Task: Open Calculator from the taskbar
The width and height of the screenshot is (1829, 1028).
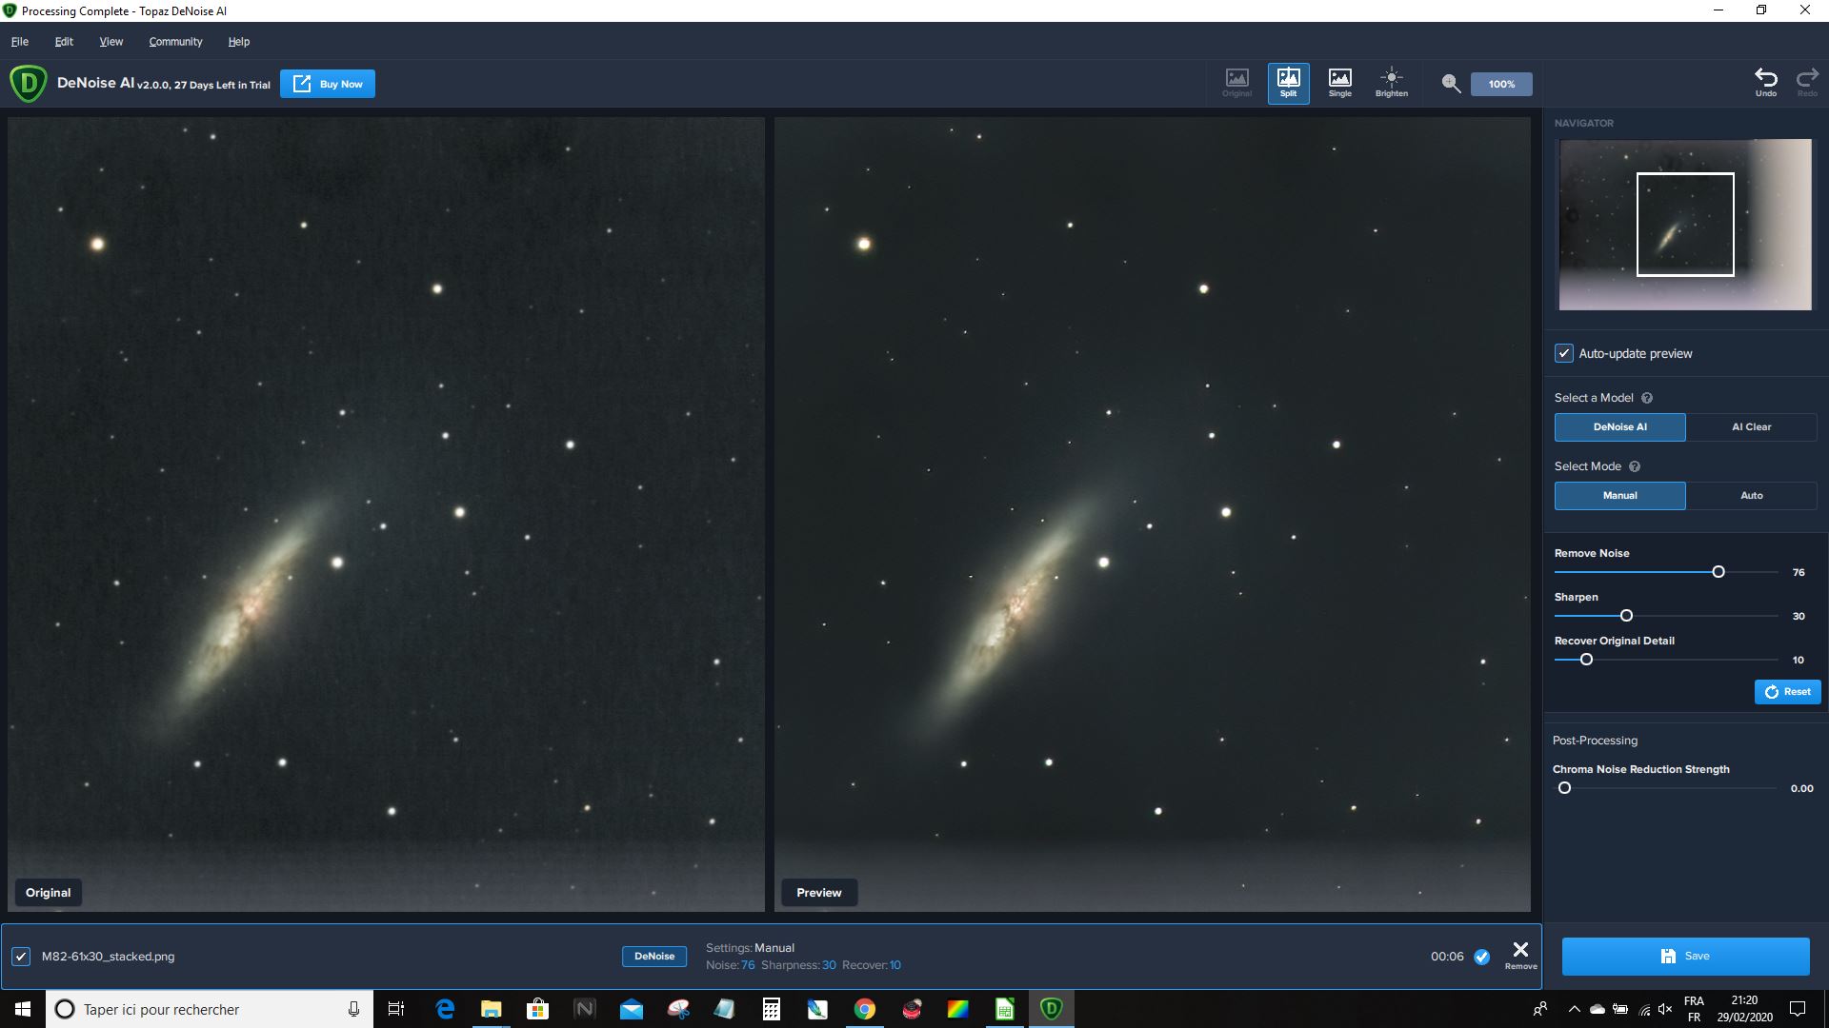Action: (771, 1009)
